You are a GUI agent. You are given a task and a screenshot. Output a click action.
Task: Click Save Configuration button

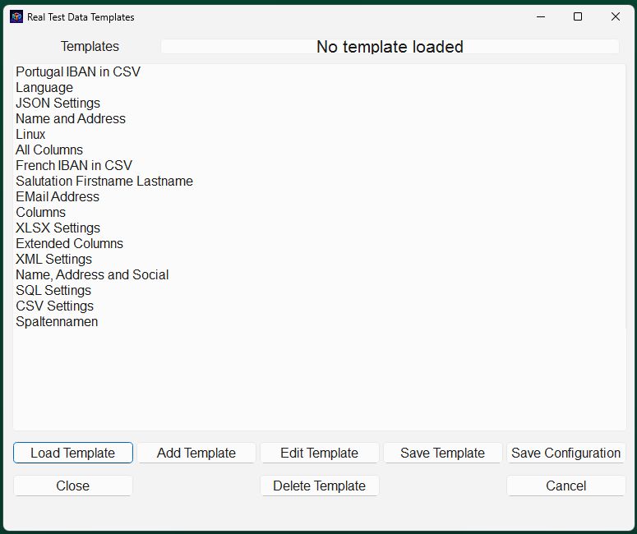566,453
